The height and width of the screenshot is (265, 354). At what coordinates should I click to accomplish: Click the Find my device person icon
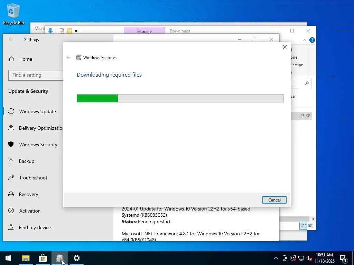click(11, 227)
